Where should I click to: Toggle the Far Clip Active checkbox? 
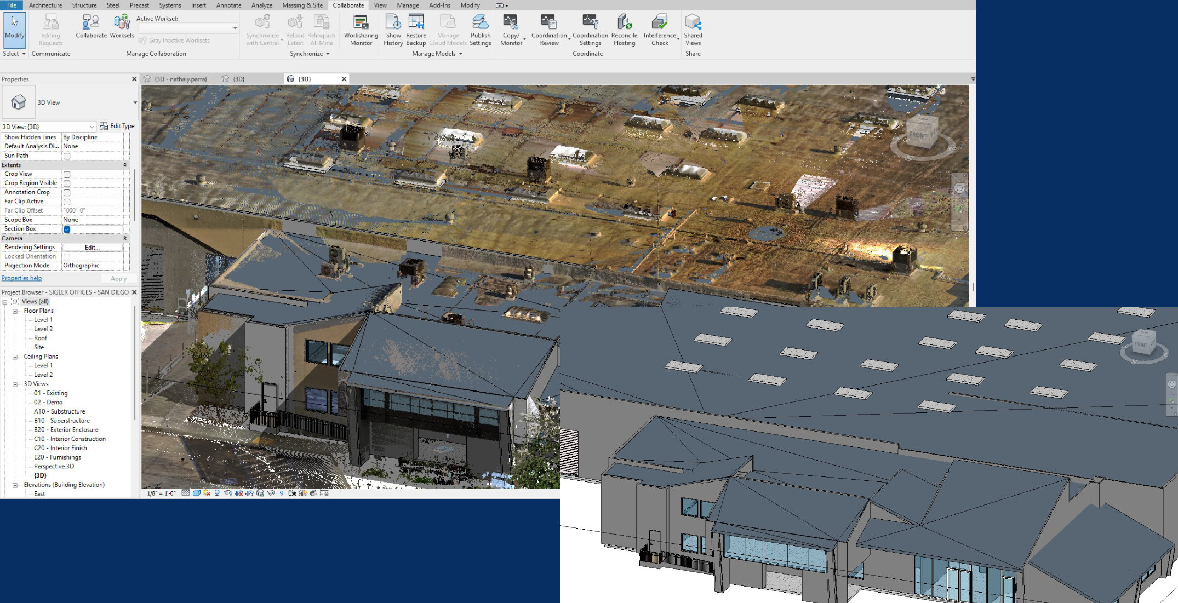67,202
